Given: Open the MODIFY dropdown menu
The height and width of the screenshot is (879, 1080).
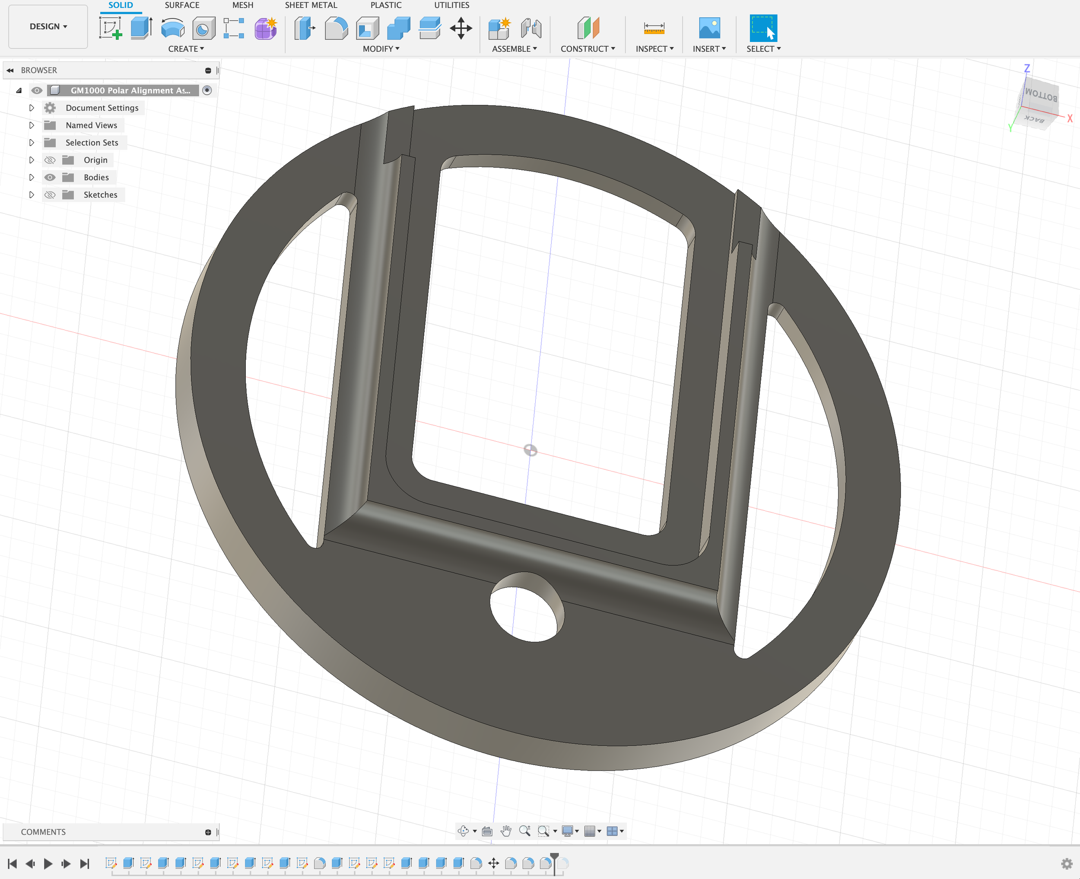Looking at the screenshot, I should (381, 48).
